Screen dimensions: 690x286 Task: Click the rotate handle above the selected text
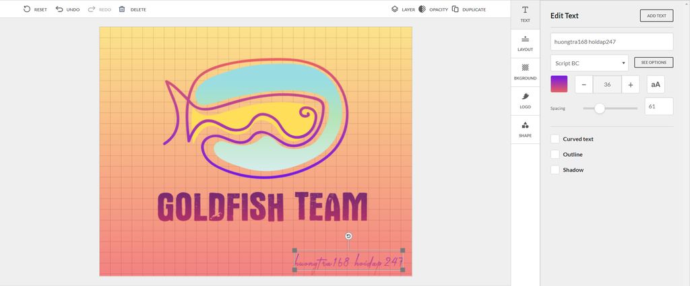click(348, 236)
